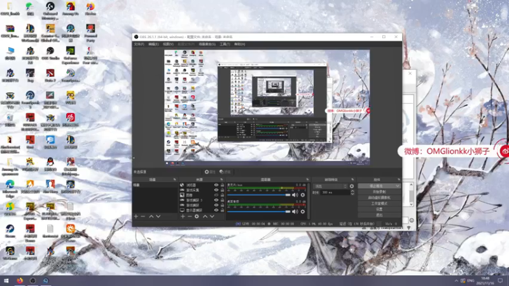Screen dimensions: 509x286
Task: Open source properties gear in Sources toolbar
Action: (x=197, y=216)
